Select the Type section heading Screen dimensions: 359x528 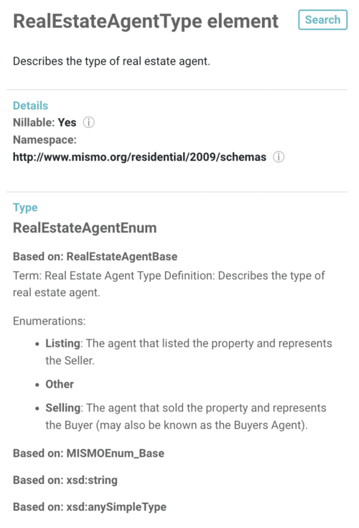coord(25,207)
